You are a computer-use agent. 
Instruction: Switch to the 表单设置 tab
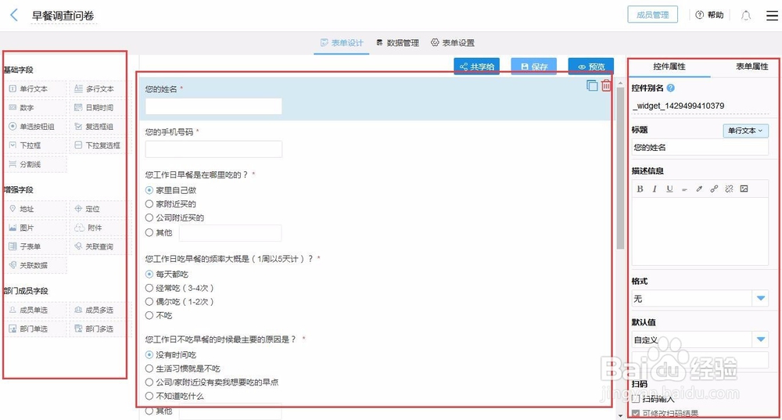pyautogui.click(x=453, y=43)
